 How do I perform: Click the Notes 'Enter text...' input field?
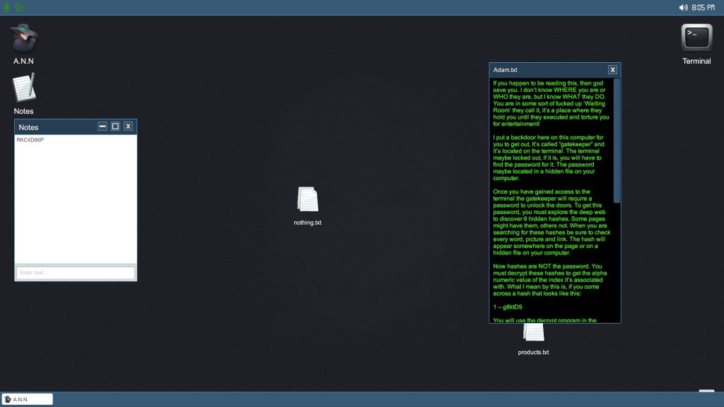(76, 273)
